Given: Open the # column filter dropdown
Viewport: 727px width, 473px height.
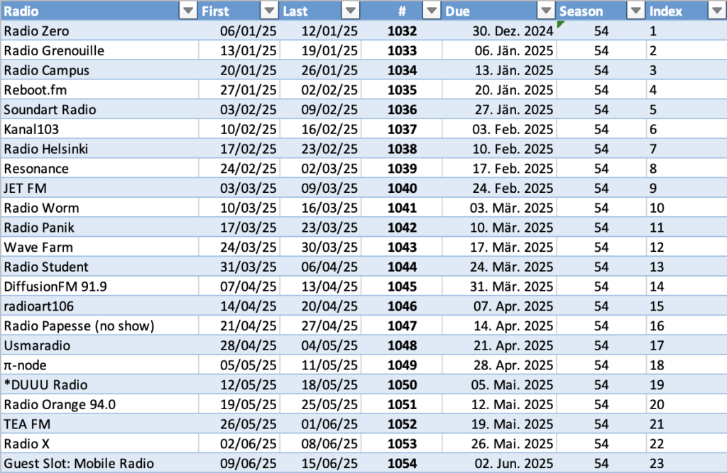Looking at the screenshot, I should coord(432,11).
